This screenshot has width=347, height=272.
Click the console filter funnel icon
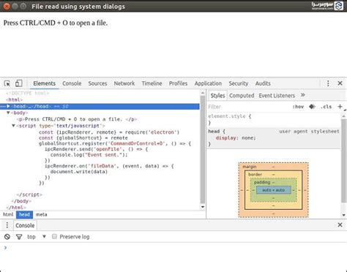[19, 237]
